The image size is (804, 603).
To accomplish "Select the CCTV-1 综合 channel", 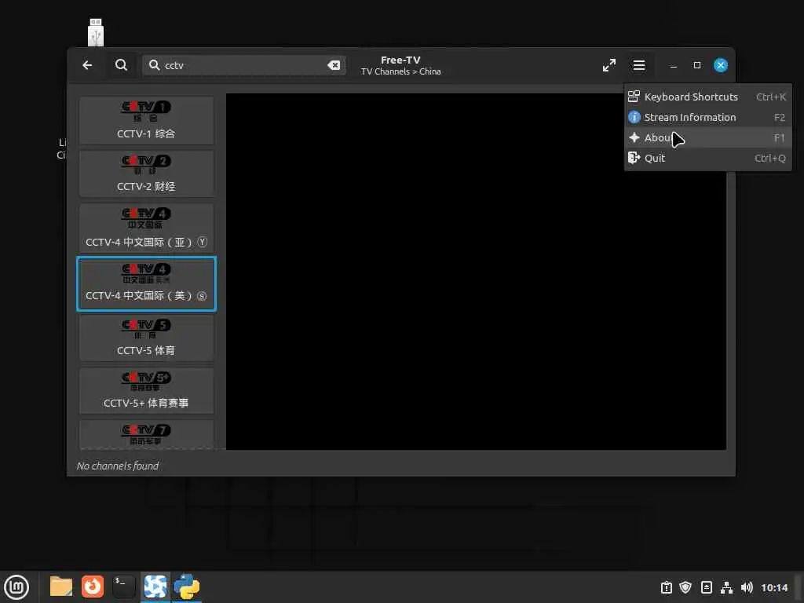I will click(x=146, y=120).
